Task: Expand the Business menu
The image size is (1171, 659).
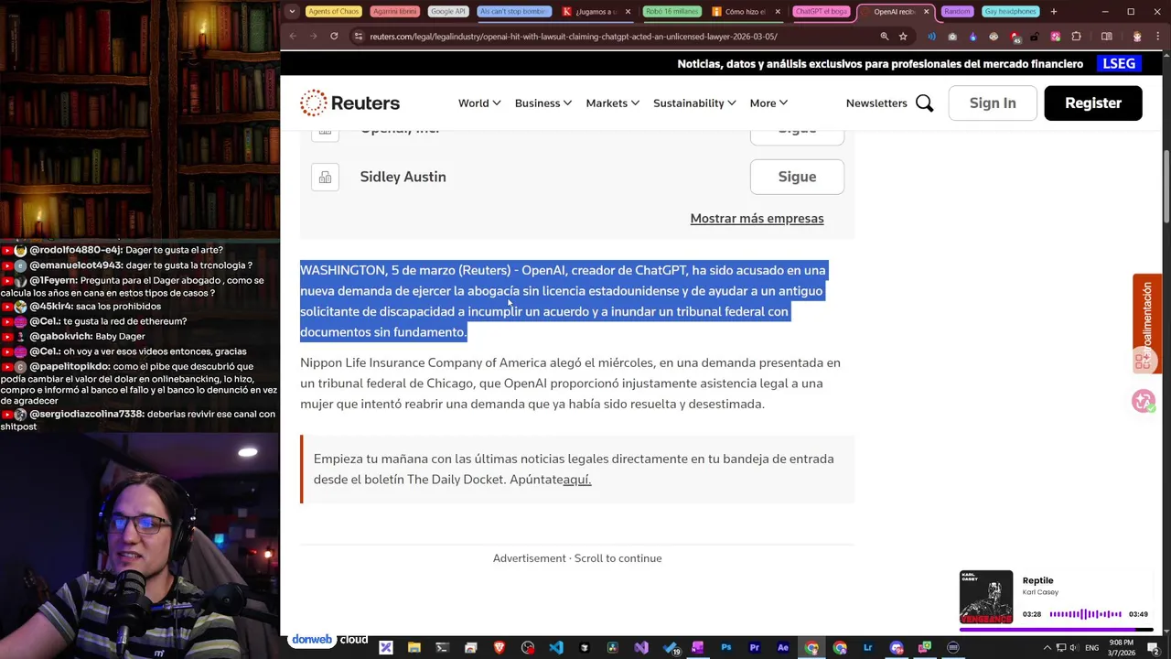Action: (x=543, y=103)
